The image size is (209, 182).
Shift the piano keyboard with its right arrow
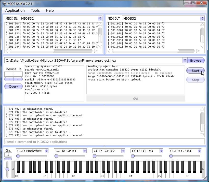coord(203,169)
